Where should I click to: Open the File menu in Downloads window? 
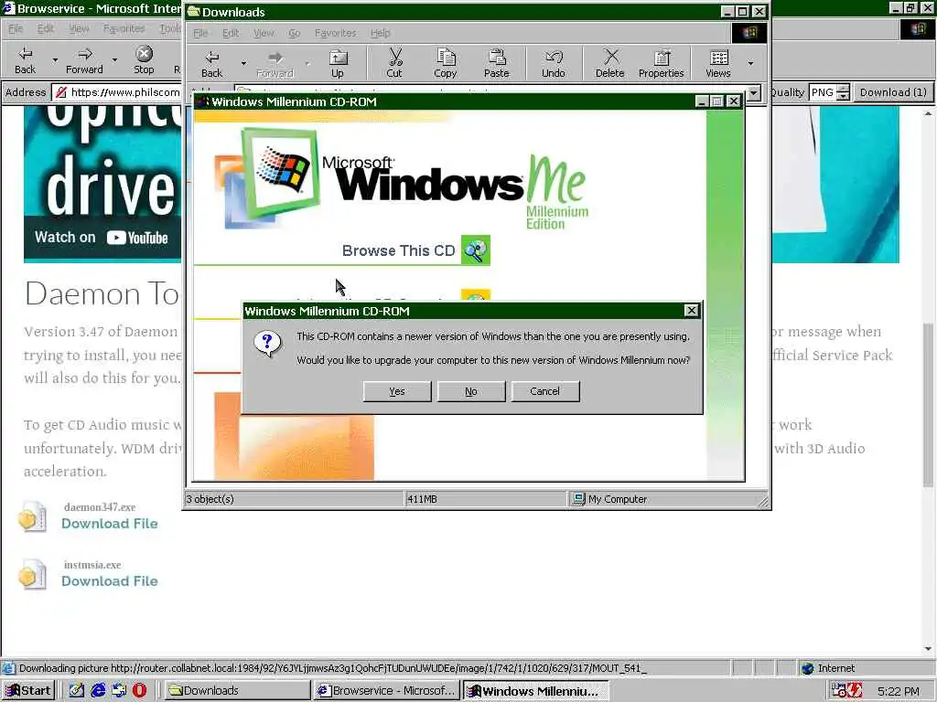point(200,33)
